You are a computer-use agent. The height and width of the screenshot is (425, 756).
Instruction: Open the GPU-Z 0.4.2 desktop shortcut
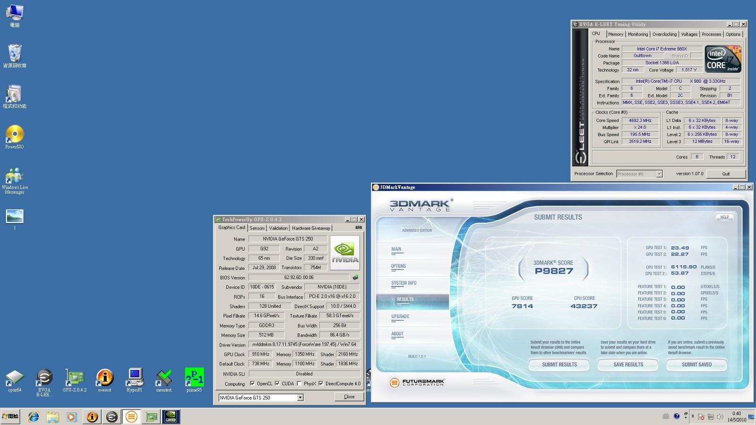(x=75, y=381)
